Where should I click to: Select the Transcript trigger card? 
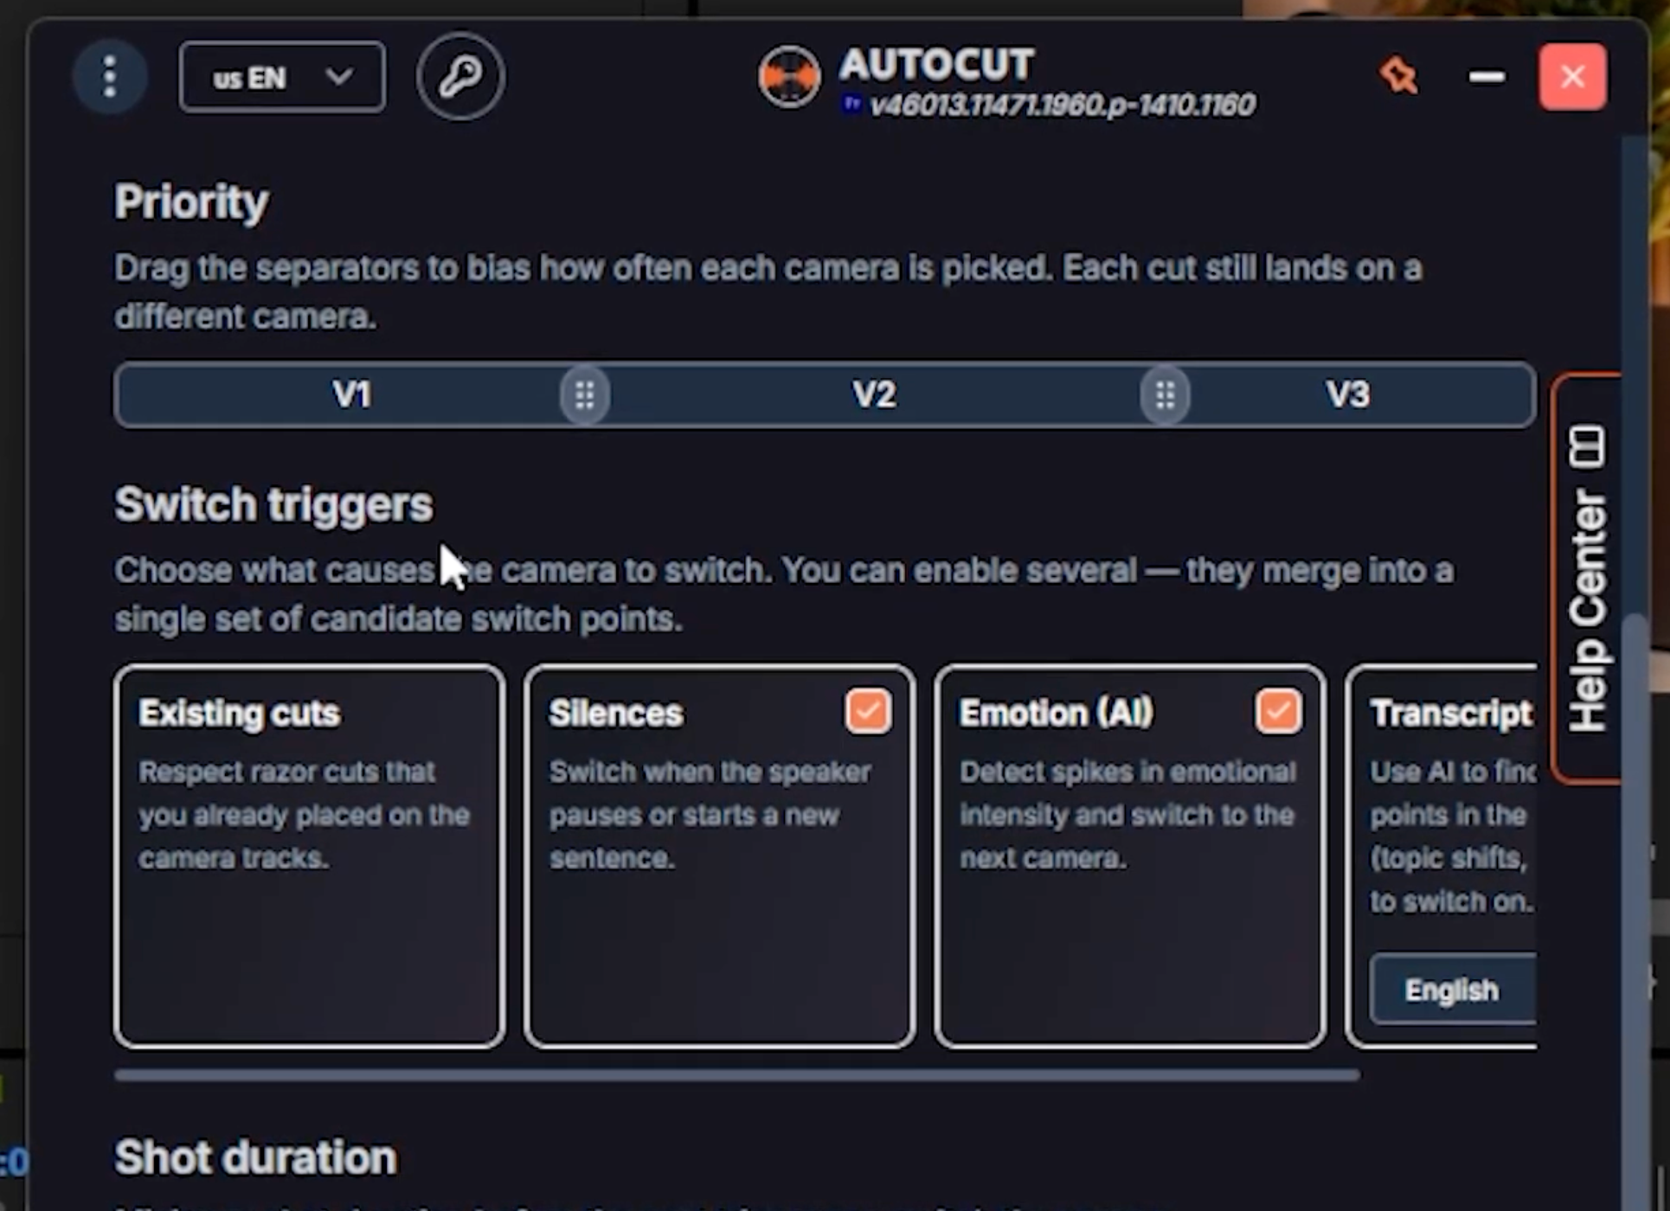point(1442,856)
